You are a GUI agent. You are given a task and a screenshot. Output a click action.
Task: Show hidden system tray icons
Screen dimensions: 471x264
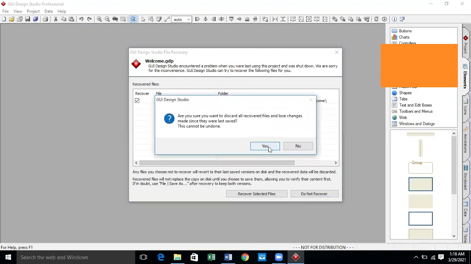pyautogui.click(x=416, y=257)
